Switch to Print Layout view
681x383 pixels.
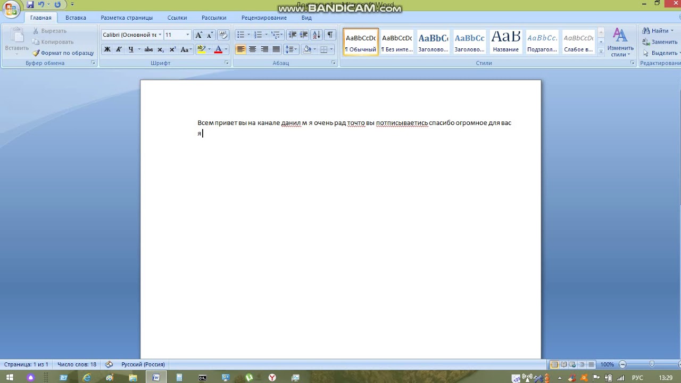pos(555,364)
